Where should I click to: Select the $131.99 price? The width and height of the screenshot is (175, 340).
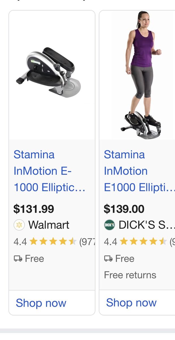[x=34, y=209]
